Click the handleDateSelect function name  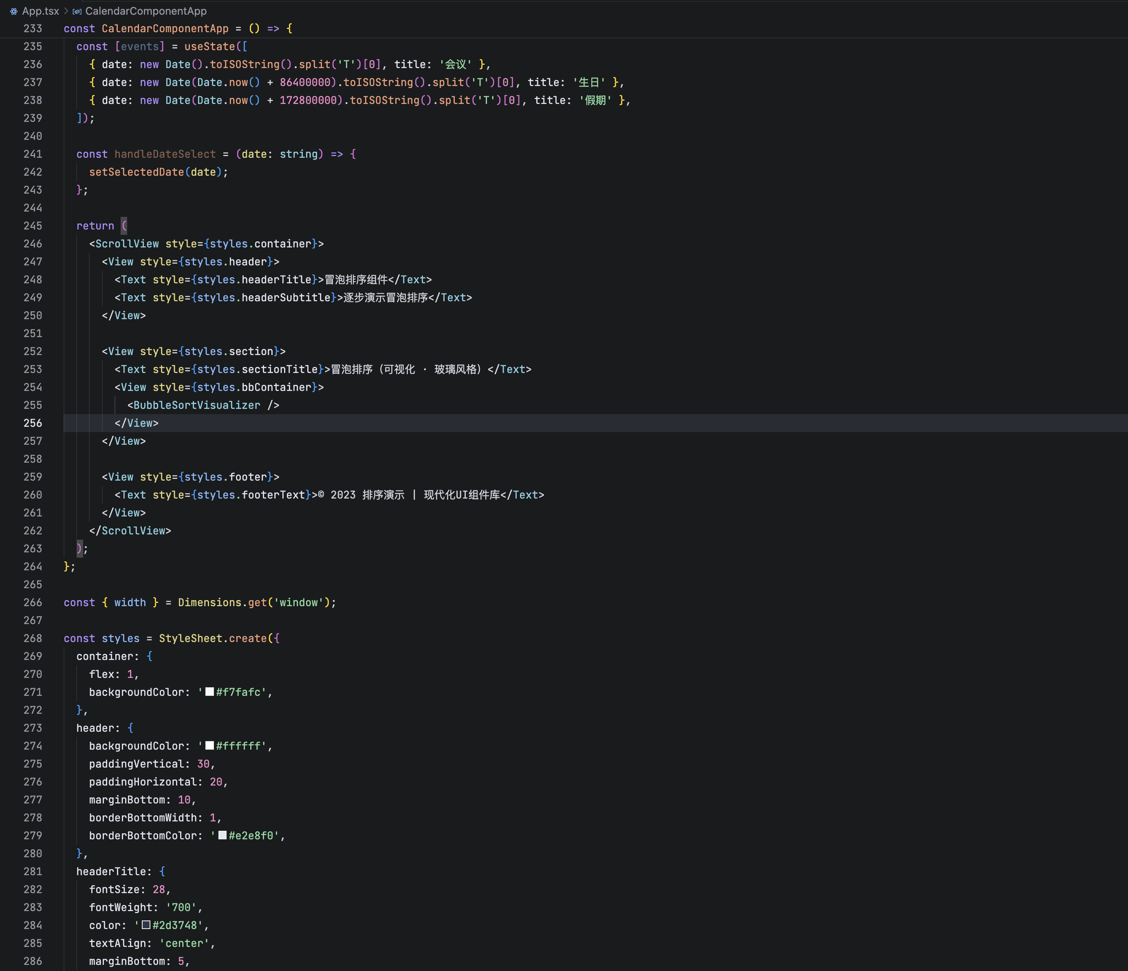[165, 154]
